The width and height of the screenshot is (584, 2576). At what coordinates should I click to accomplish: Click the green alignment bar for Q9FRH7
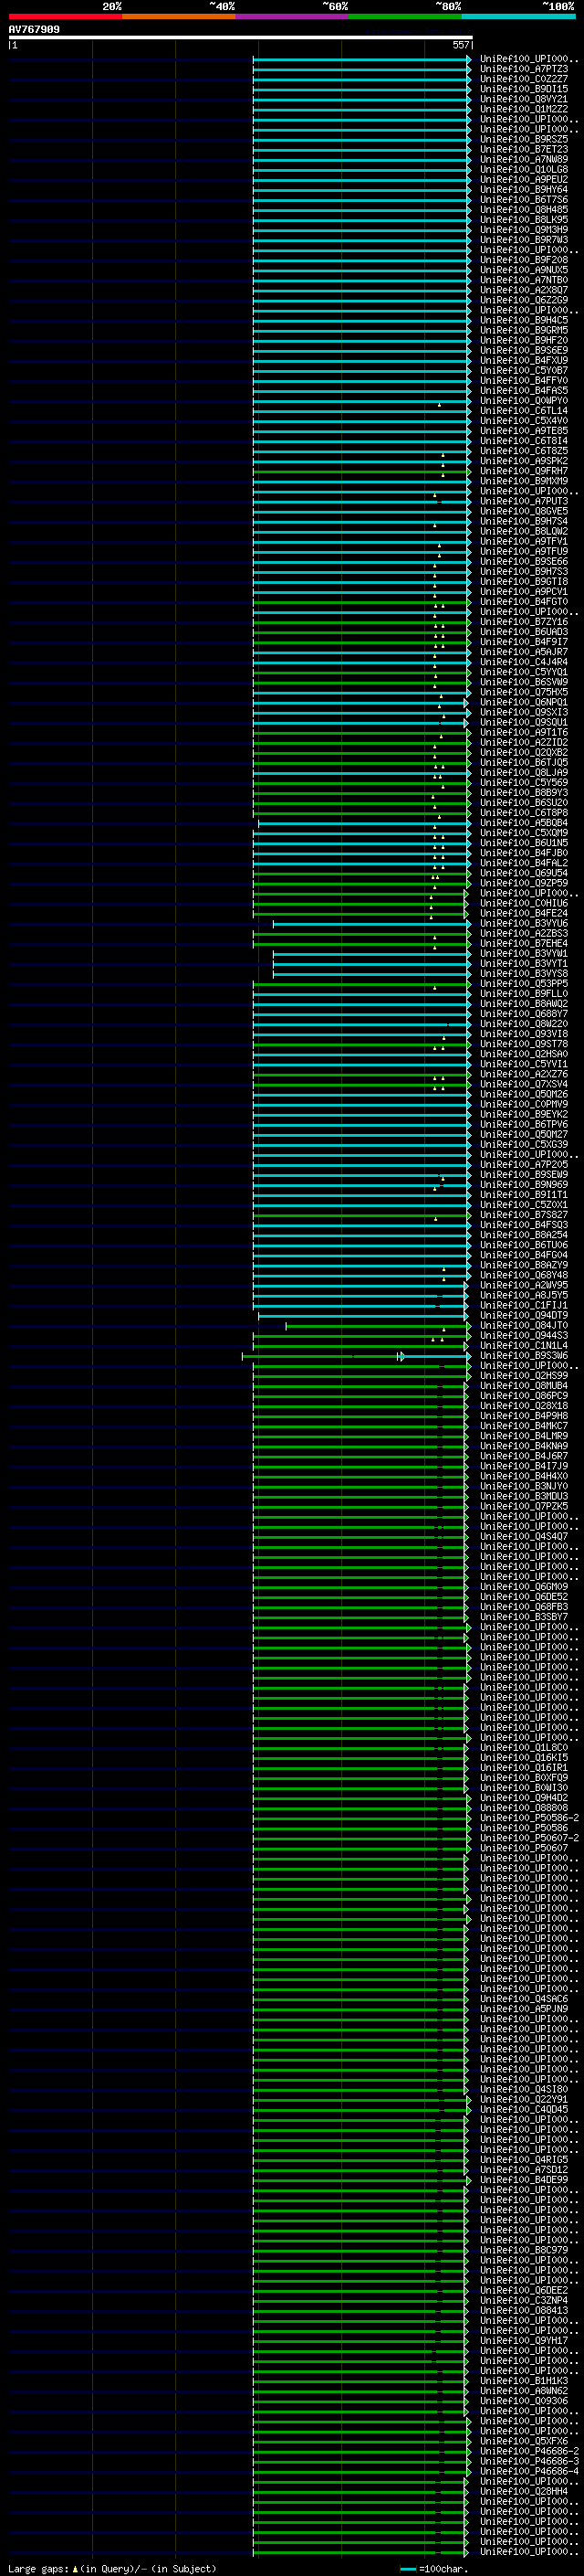pos(360,471)
